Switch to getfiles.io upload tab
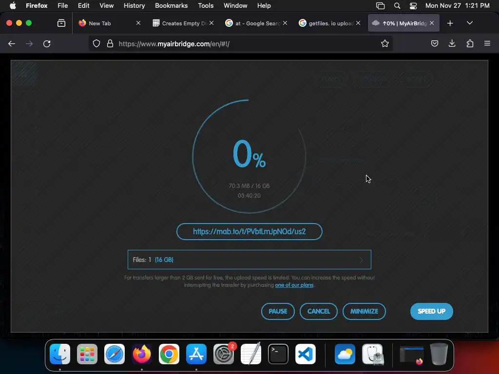 click(x=329, y=23)
